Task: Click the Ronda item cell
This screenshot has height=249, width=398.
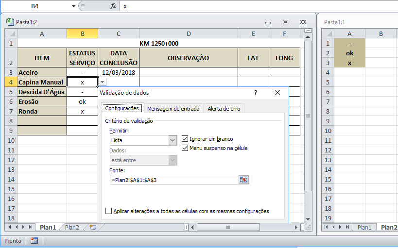Action: point(42,111)
